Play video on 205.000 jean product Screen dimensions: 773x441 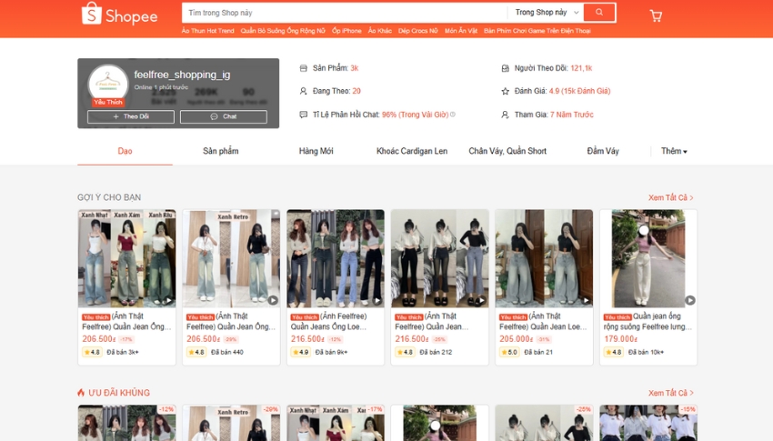[586, 300]
